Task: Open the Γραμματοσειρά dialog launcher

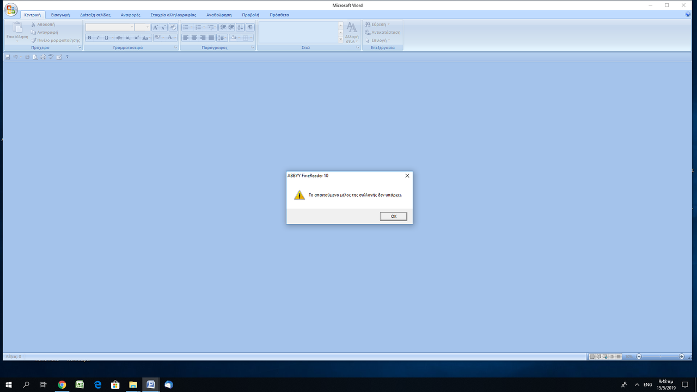Action: click(176, 48)
